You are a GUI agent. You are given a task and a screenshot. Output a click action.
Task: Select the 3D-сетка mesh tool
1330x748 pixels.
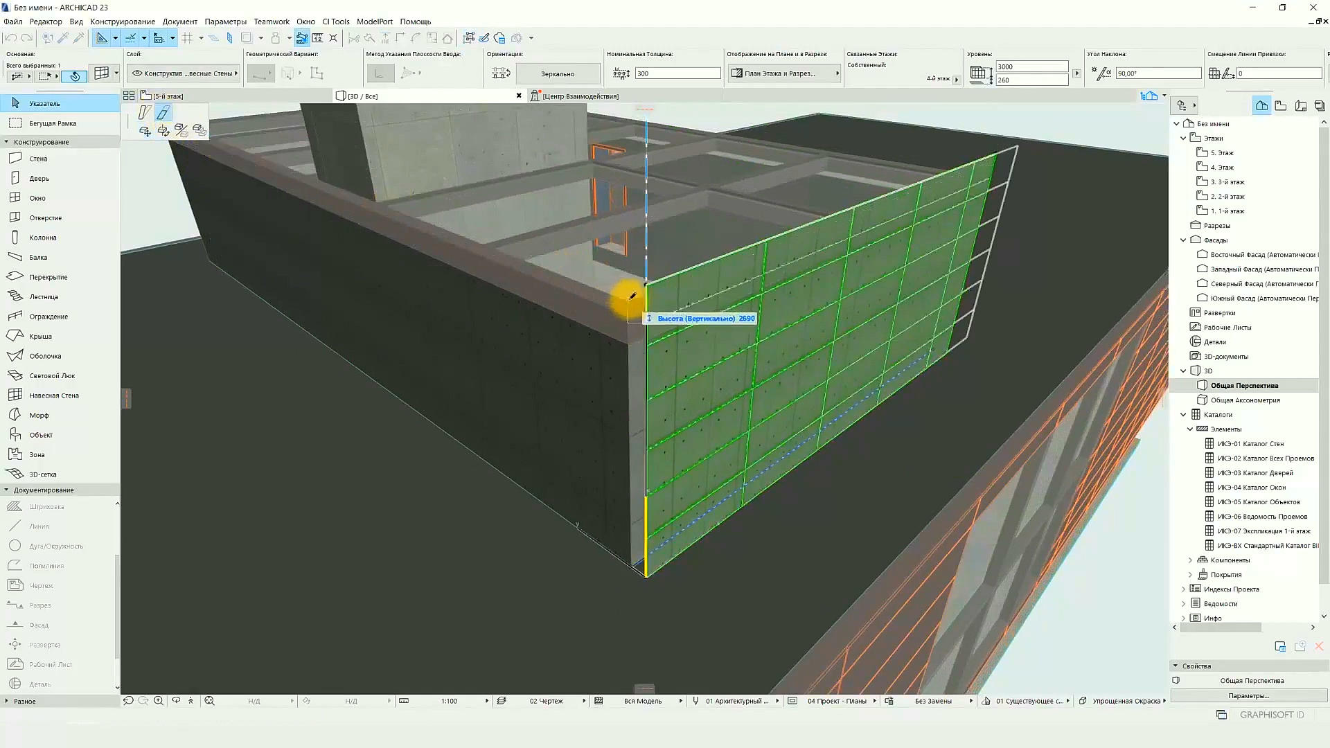click(x=42, y=474)
